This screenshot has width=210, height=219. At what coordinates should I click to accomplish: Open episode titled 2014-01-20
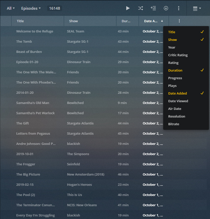(x=25, y=93)
